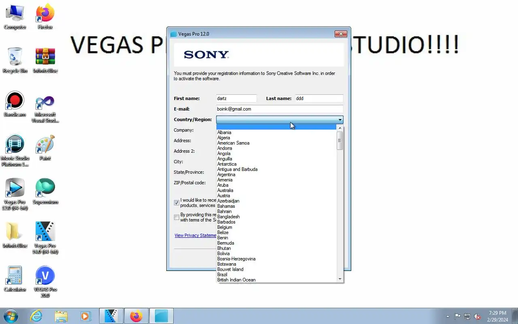Select Brazil from the country list
Viewport: 518px width, 324px height.
coord(276,275)
